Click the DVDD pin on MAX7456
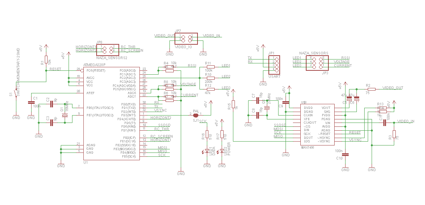The image size is (425, 205). point(308,108)
